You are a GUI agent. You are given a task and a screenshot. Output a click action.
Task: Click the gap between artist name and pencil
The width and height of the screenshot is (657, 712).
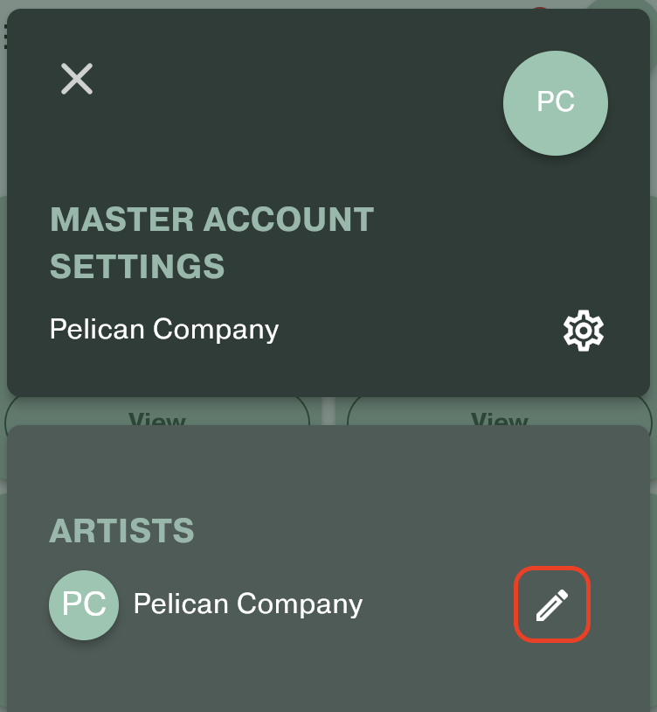(437, 604)
